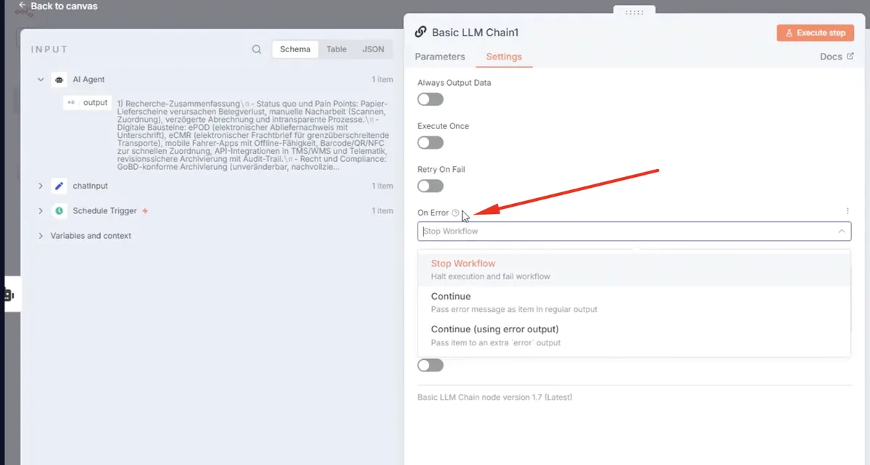Viewport: 870px width, 465px height.
Task: Click the output string type icon
Action: (x=71, y=103)
